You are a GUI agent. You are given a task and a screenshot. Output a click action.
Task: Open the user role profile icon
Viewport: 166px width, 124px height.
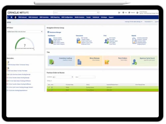137,13
